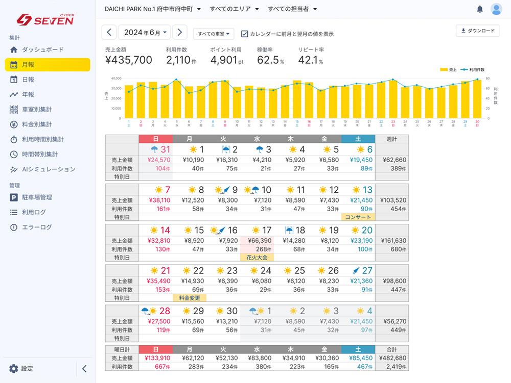Click the notification bell icon
Screen dimensions: 511x383
click(x=479, y=9)
